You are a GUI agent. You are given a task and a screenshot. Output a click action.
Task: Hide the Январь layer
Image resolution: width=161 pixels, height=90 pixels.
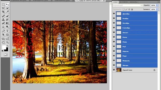(x=114, y=65)
